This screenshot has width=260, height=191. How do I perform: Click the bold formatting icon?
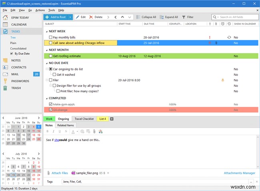[x=48, y=131]
